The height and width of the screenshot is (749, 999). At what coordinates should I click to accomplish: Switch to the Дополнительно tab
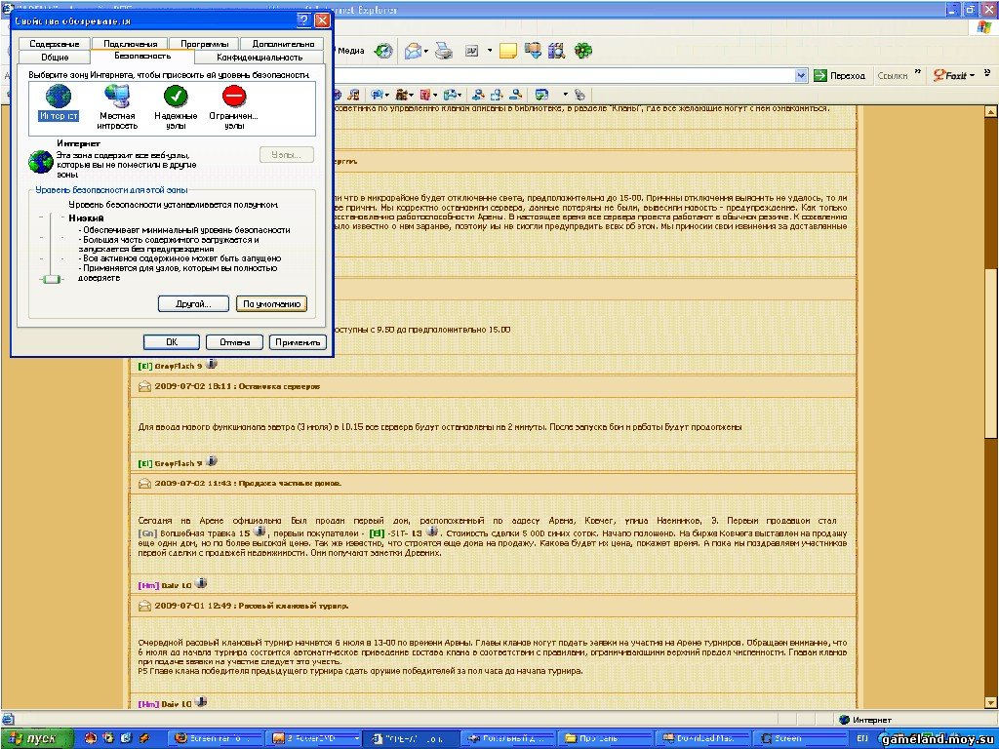point(283,44)
